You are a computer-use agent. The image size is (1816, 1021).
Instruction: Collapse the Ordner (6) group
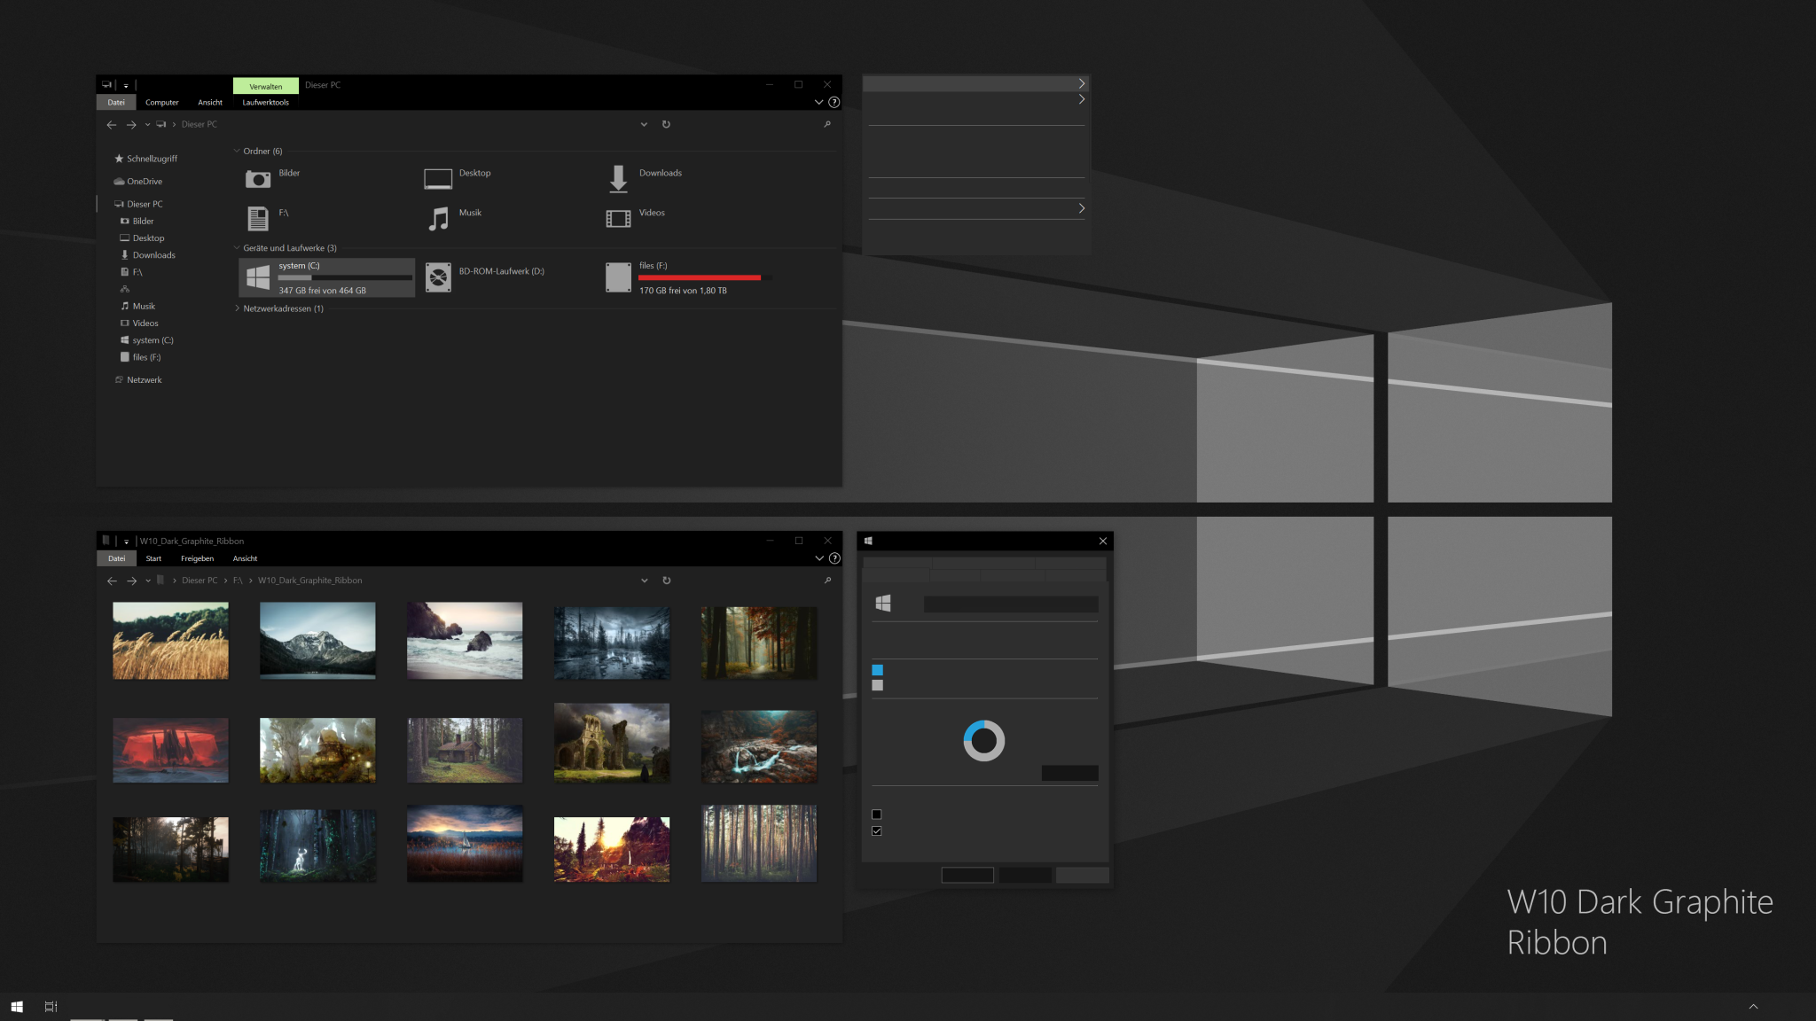pos(237,152)
